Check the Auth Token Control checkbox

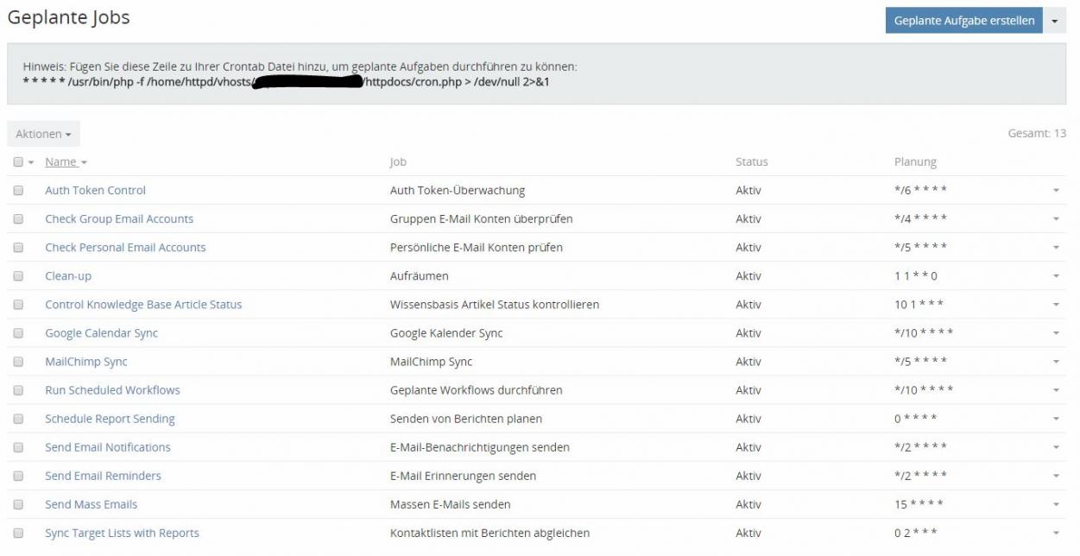pyautogui.click(x=18, y=191)
